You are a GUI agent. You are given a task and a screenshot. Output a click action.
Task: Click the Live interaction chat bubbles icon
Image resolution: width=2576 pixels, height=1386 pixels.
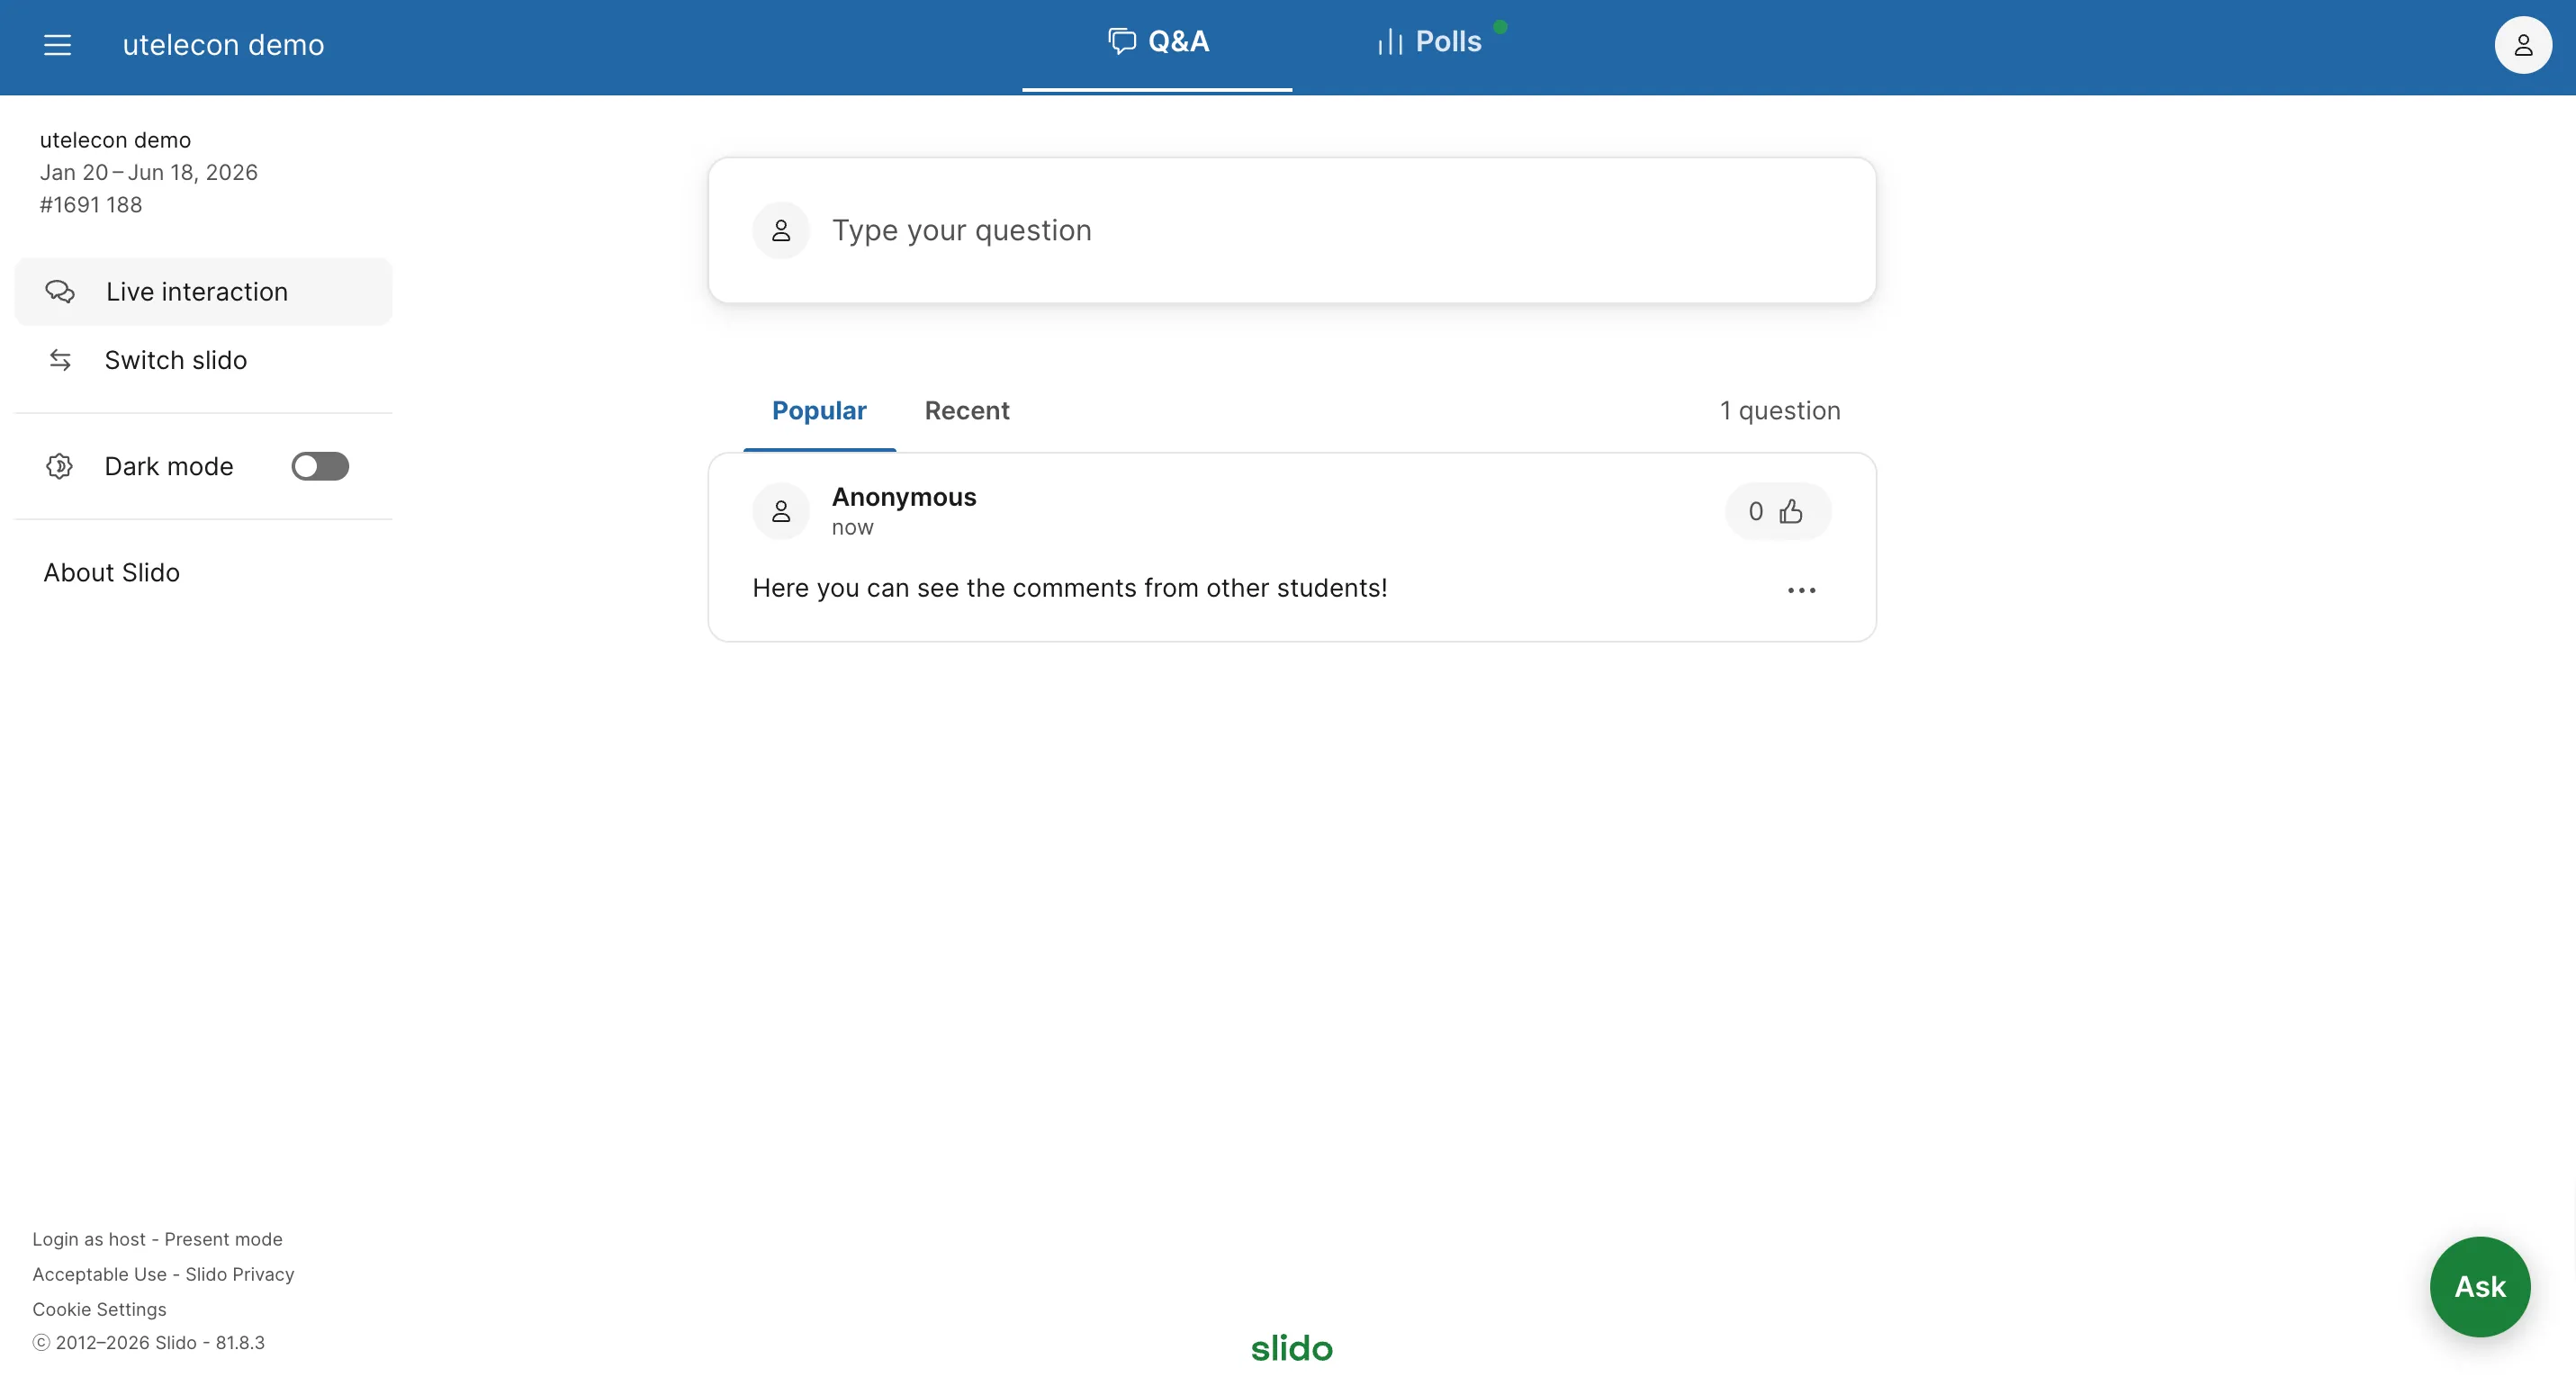tap(60, 292)
